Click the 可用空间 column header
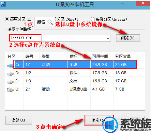The height and width of the screenshot is (134, 151). click(102, 57)
